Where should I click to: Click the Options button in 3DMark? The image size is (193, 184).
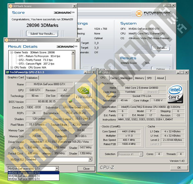(161, 69)
